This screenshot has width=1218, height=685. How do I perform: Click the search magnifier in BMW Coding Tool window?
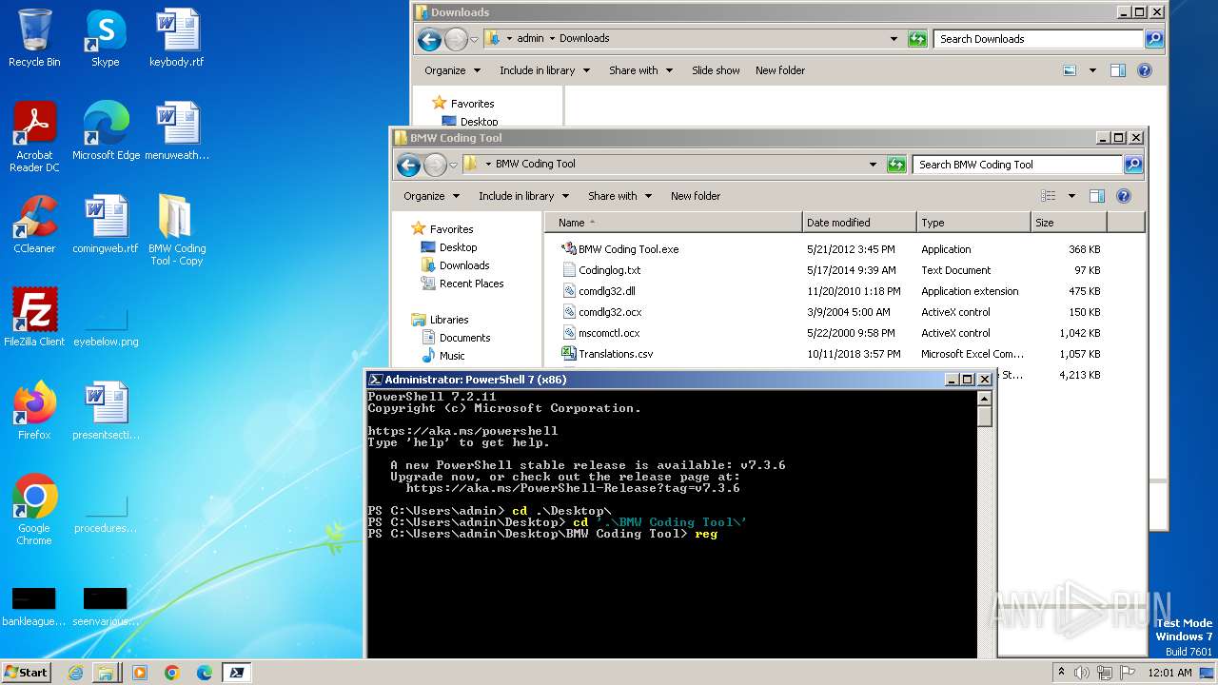(x=1132, y=165)
